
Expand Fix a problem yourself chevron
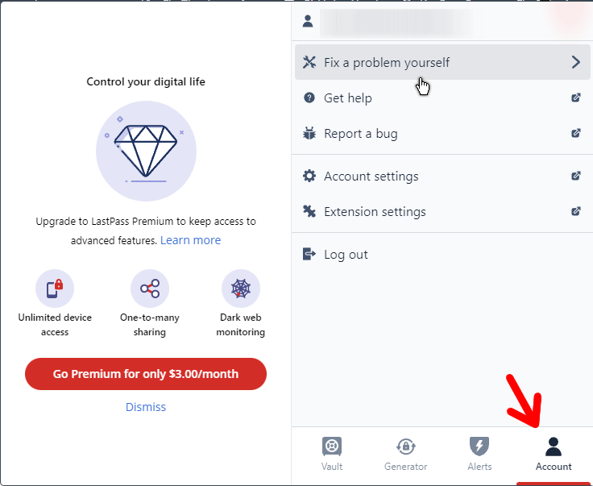coord(575,62)
